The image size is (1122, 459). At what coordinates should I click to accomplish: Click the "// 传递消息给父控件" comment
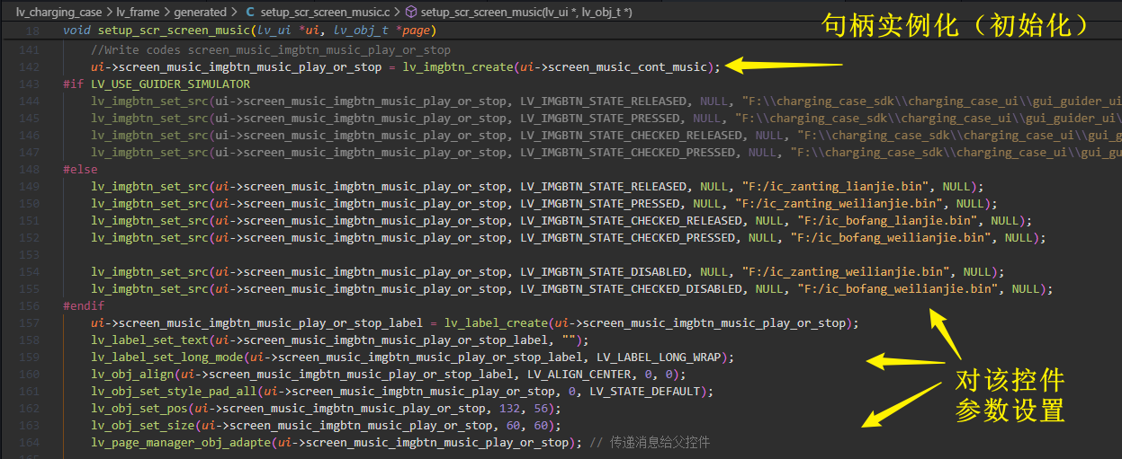pos(650,442)
